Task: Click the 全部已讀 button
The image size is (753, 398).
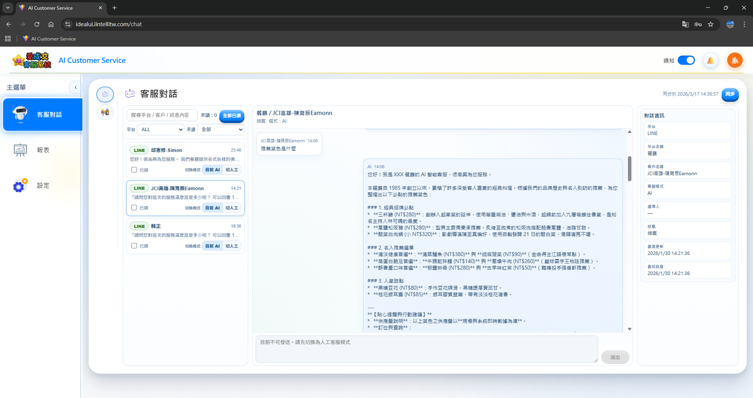Action: 231,115
